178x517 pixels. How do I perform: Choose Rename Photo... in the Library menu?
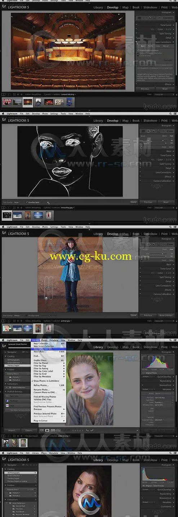coord(49,390)
